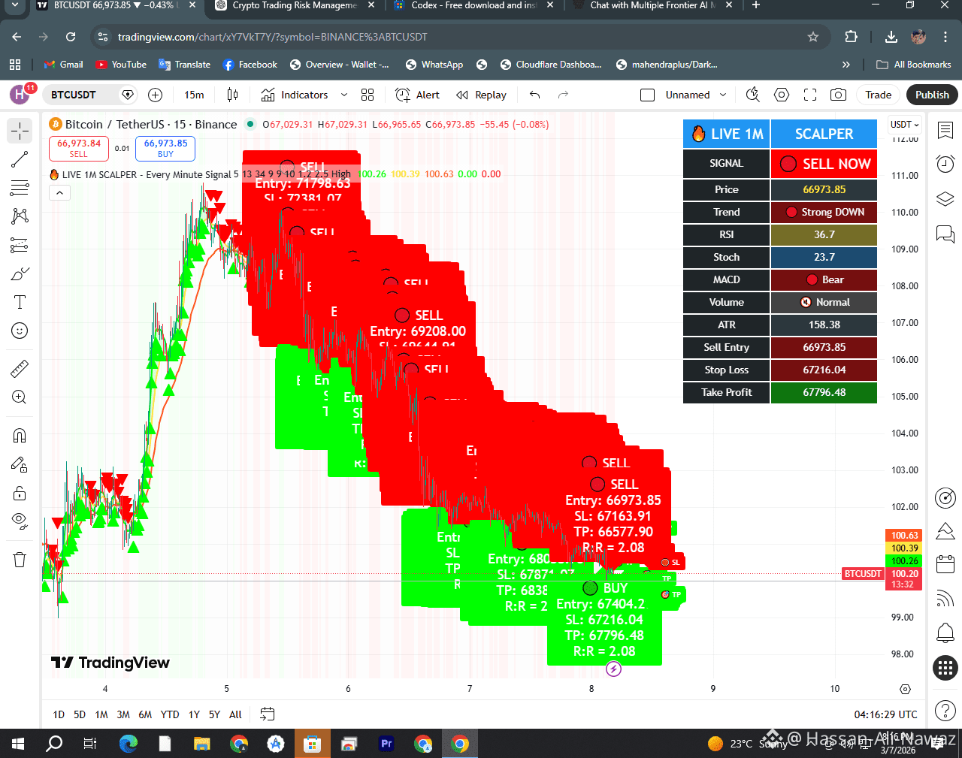Select the brush drawing tool
The width and height of the screenshot is (962, 758).
click(20, 273)
